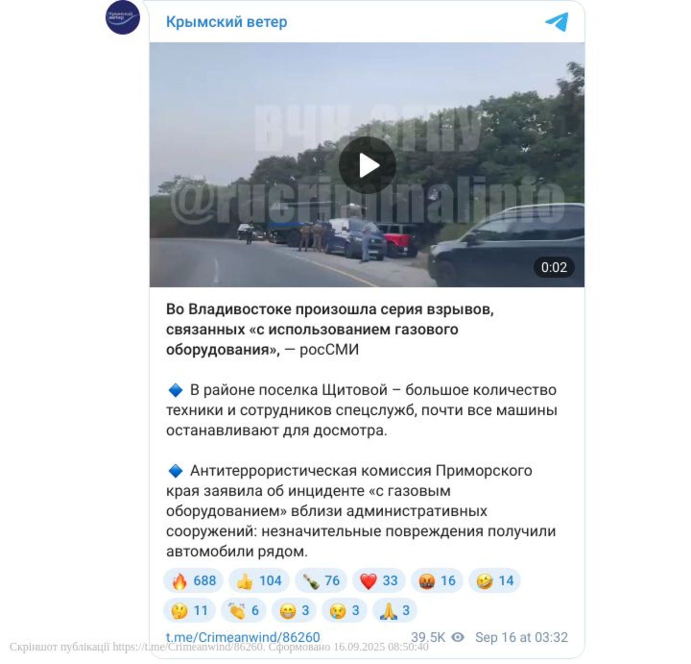The image size is (691, 664).
Task: Tap the grinning face reaction 3
Action: 294,610
